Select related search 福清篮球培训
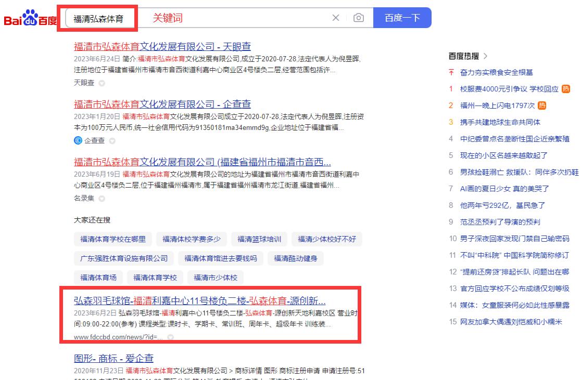581x380 pixels. pos(259,239)
